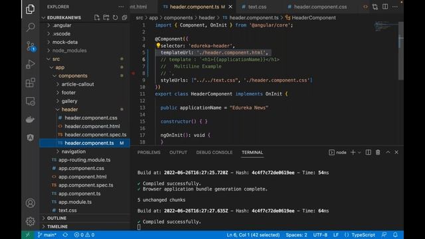Open the DEBUG CONSOLE tab
This screenshot has height=239, width=425.
click(214, 152)
